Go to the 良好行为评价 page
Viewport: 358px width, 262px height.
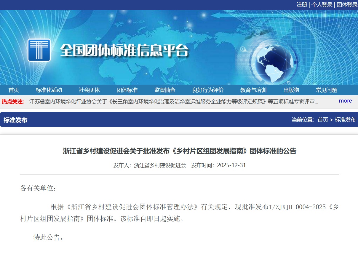[x=208, y=90]
